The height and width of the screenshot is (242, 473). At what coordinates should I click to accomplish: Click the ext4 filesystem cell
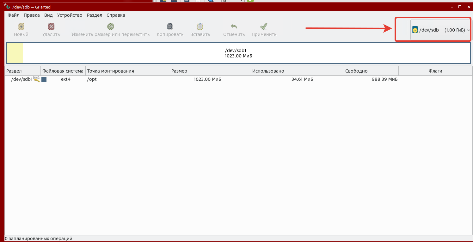coord(66,79)
